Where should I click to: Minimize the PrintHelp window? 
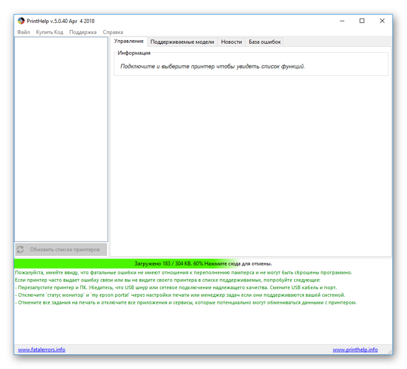coord(342,21)
